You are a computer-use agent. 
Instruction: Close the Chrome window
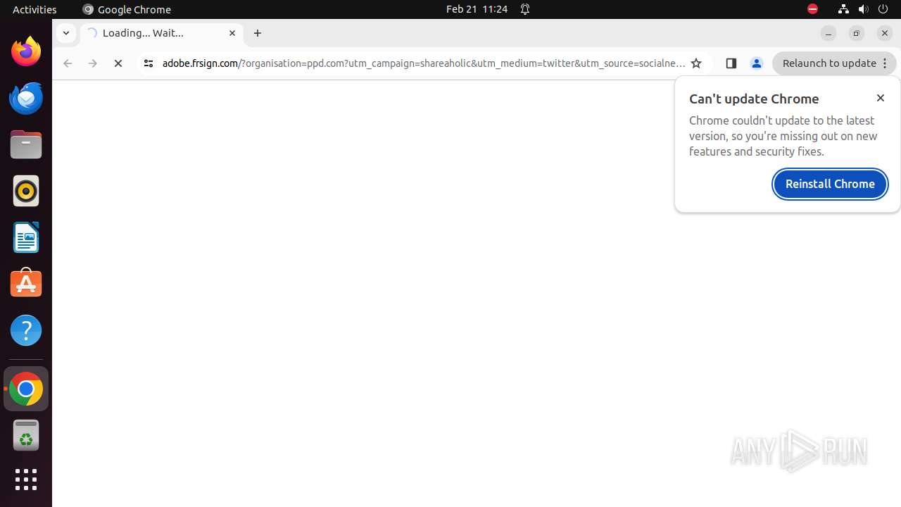click(885, 33)
